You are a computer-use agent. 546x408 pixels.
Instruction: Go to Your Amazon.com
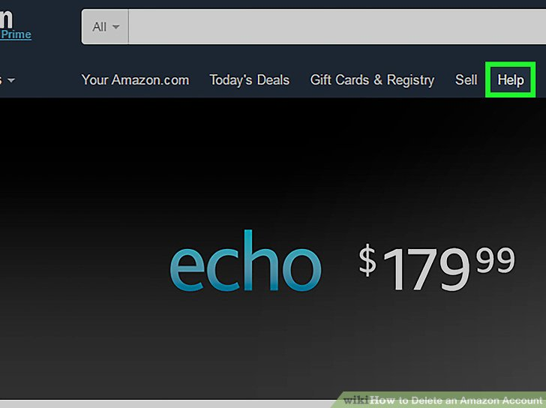tap(135, 79)
